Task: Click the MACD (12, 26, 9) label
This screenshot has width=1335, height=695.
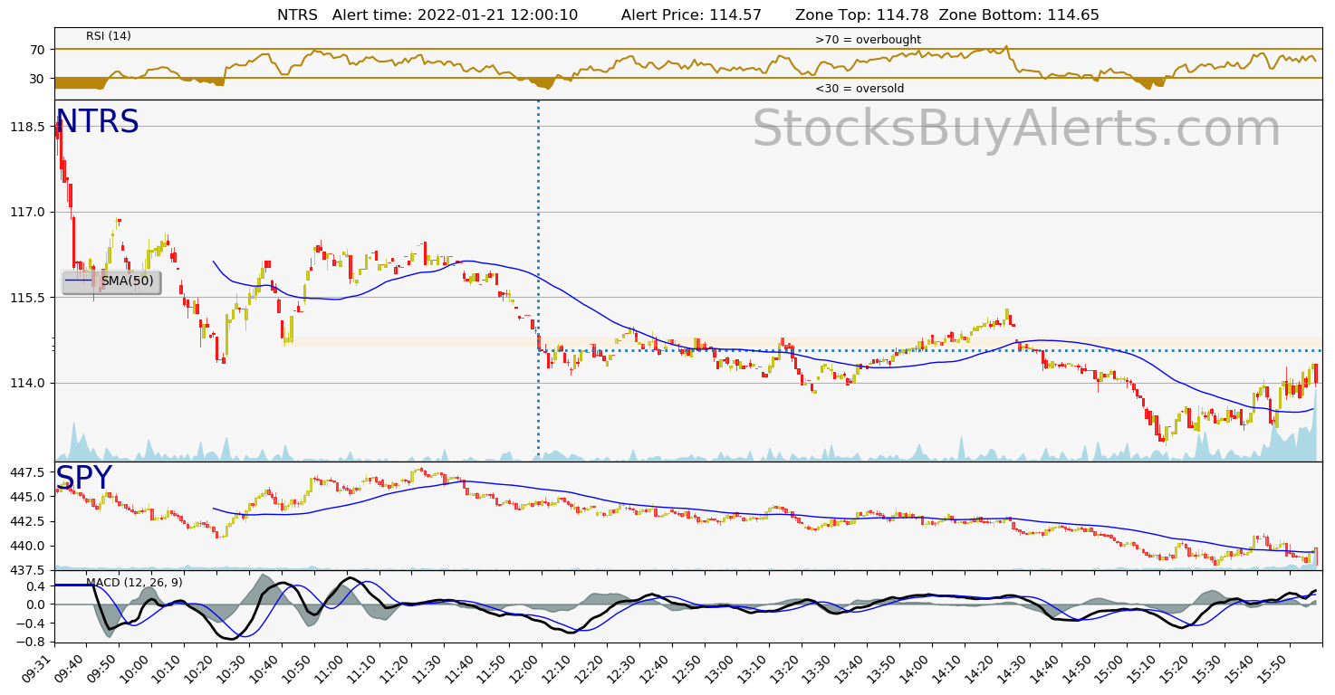Action: pyautogui.click(x=134, y=582)
